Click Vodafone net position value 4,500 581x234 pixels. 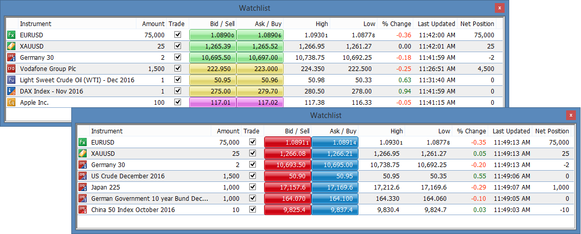486,68
